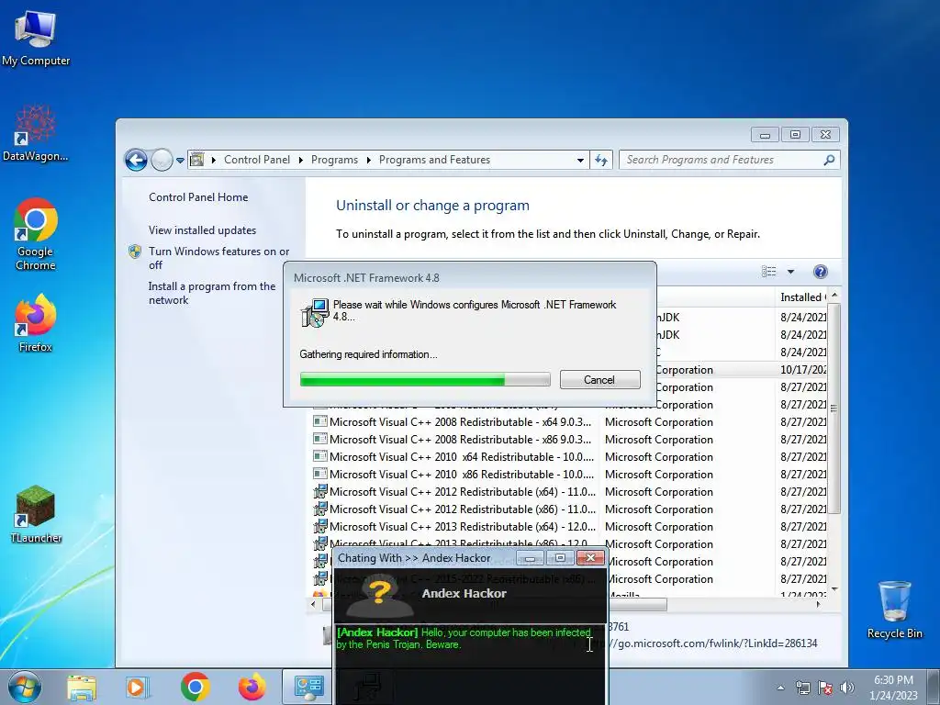The width and height of the screenshot is (940, 705).
Task: Minimize the Chating With Andex Hackor window
Action: pyautogui.click(x=530, y=558)
